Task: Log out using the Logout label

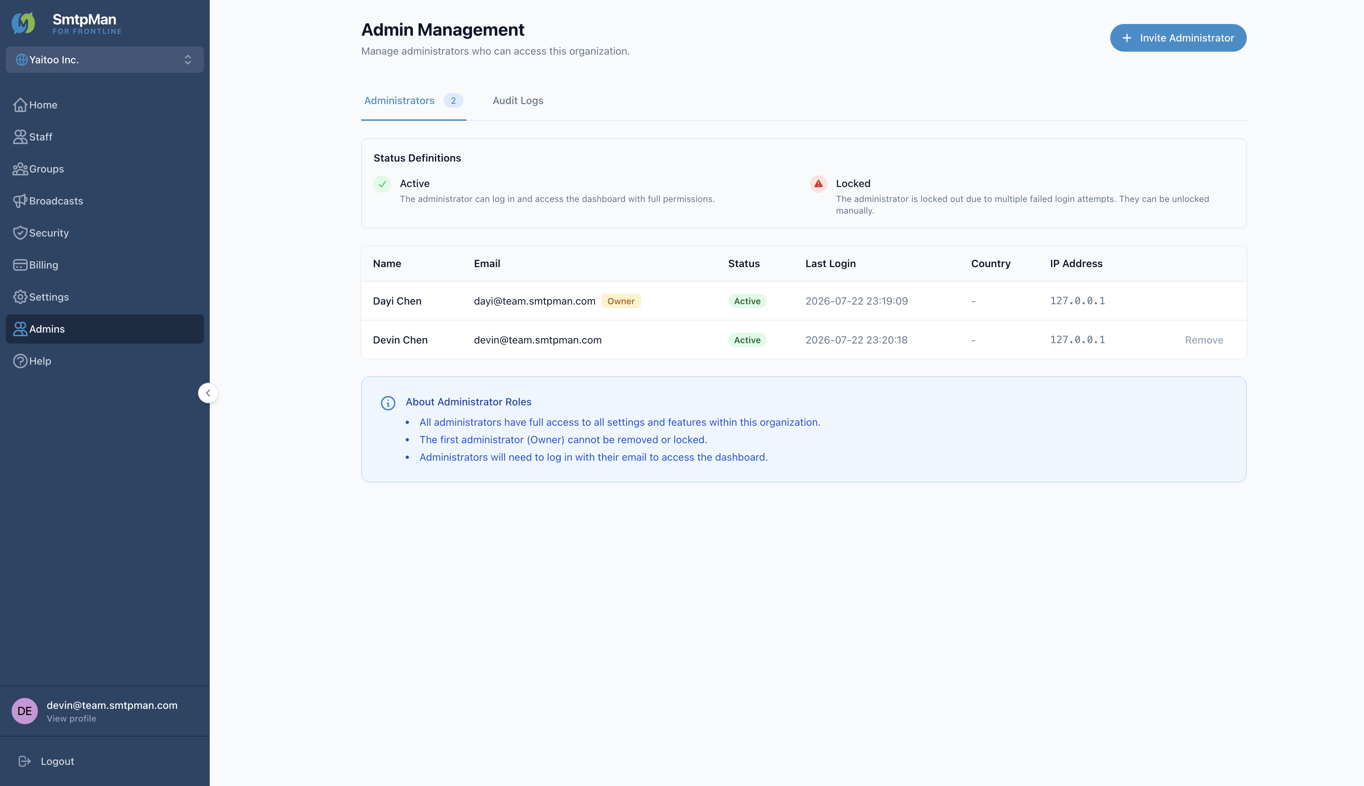Action: click(57, 761)
